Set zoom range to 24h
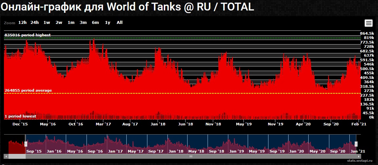378x165 pixels. 35,23
